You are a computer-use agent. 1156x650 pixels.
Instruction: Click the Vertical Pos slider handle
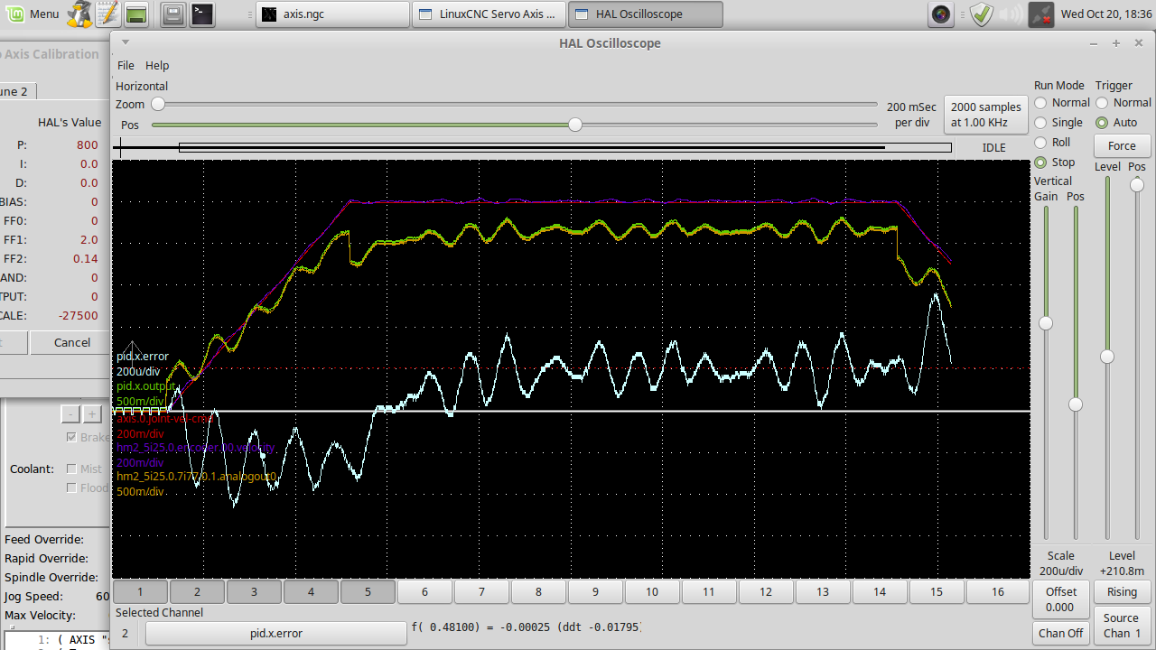pos(1076,404)
